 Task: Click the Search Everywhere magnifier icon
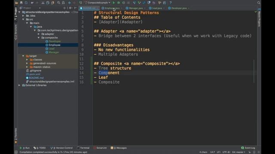pyautogui.click(x=259, y=3)
